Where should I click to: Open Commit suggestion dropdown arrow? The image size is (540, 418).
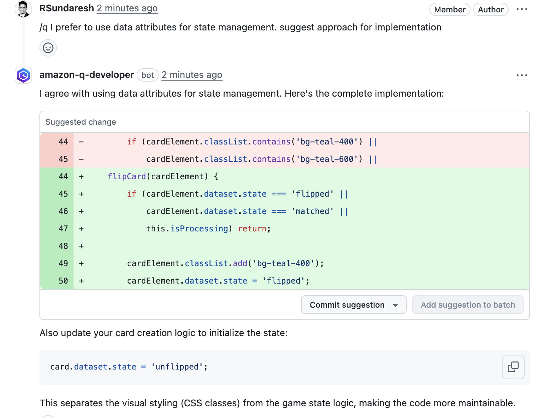[x=396, y=305]
